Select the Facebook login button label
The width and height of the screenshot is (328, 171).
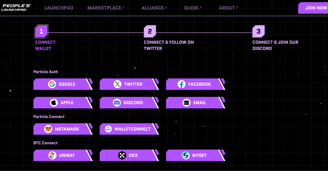click(200, 84)
